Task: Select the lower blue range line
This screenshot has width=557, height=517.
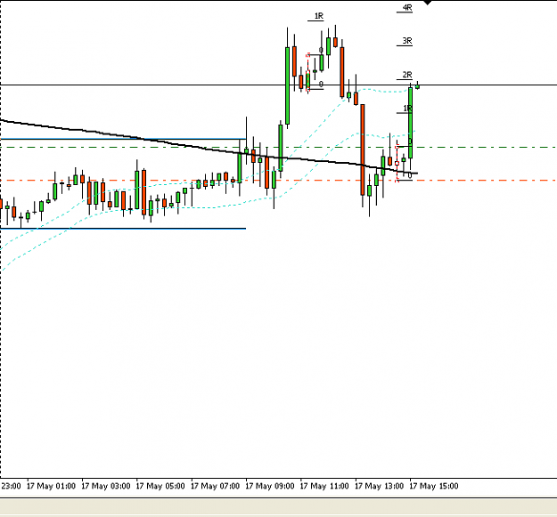Action: pyautogui.click(x=123, y=229)
